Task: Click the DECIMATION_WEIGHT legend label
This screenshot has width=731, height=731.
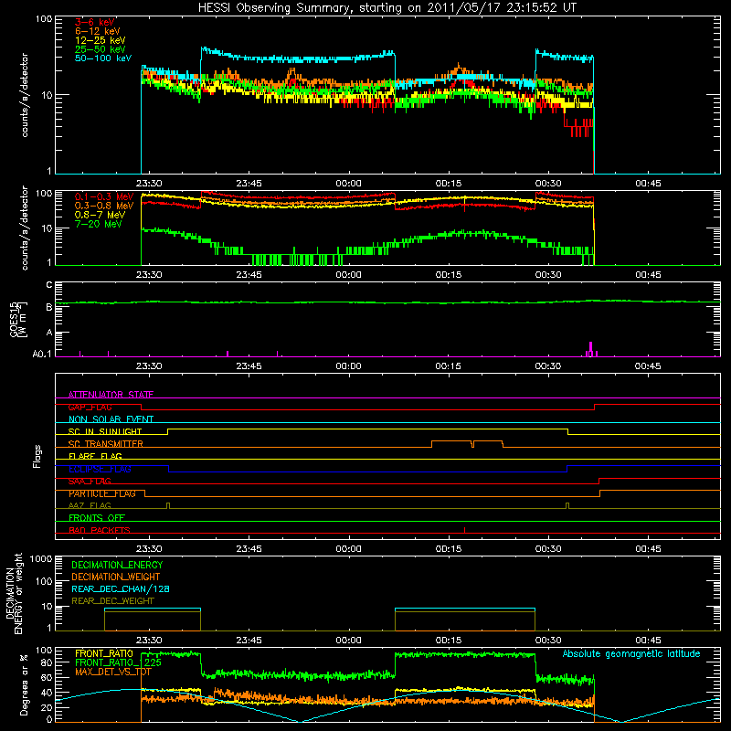Action: 116,577
